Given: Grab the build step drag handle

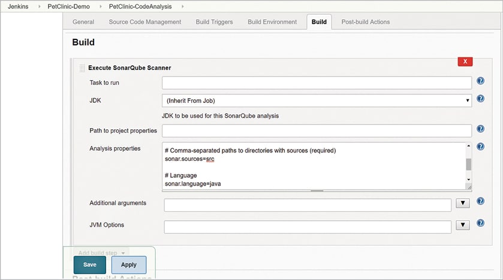Looking at the screenshot, I should (x=82, y=68).
